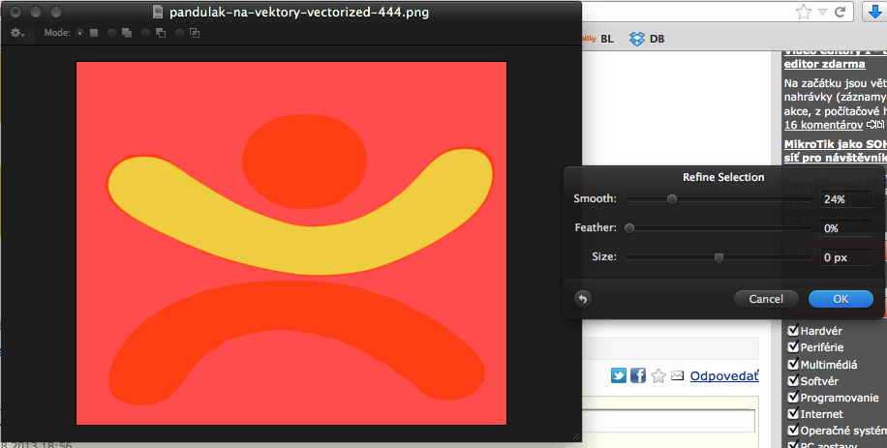The width and height of the screenshot is (887, 448).
Task: Click the Smooth value field showing 24%
Action: pyautogui.click(x=846, y=199)
